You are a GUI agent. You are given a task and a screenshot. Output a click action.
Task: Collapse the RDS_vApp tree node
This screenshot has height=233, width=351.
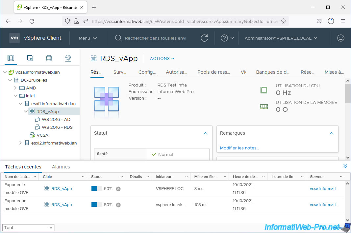point(26,111)
